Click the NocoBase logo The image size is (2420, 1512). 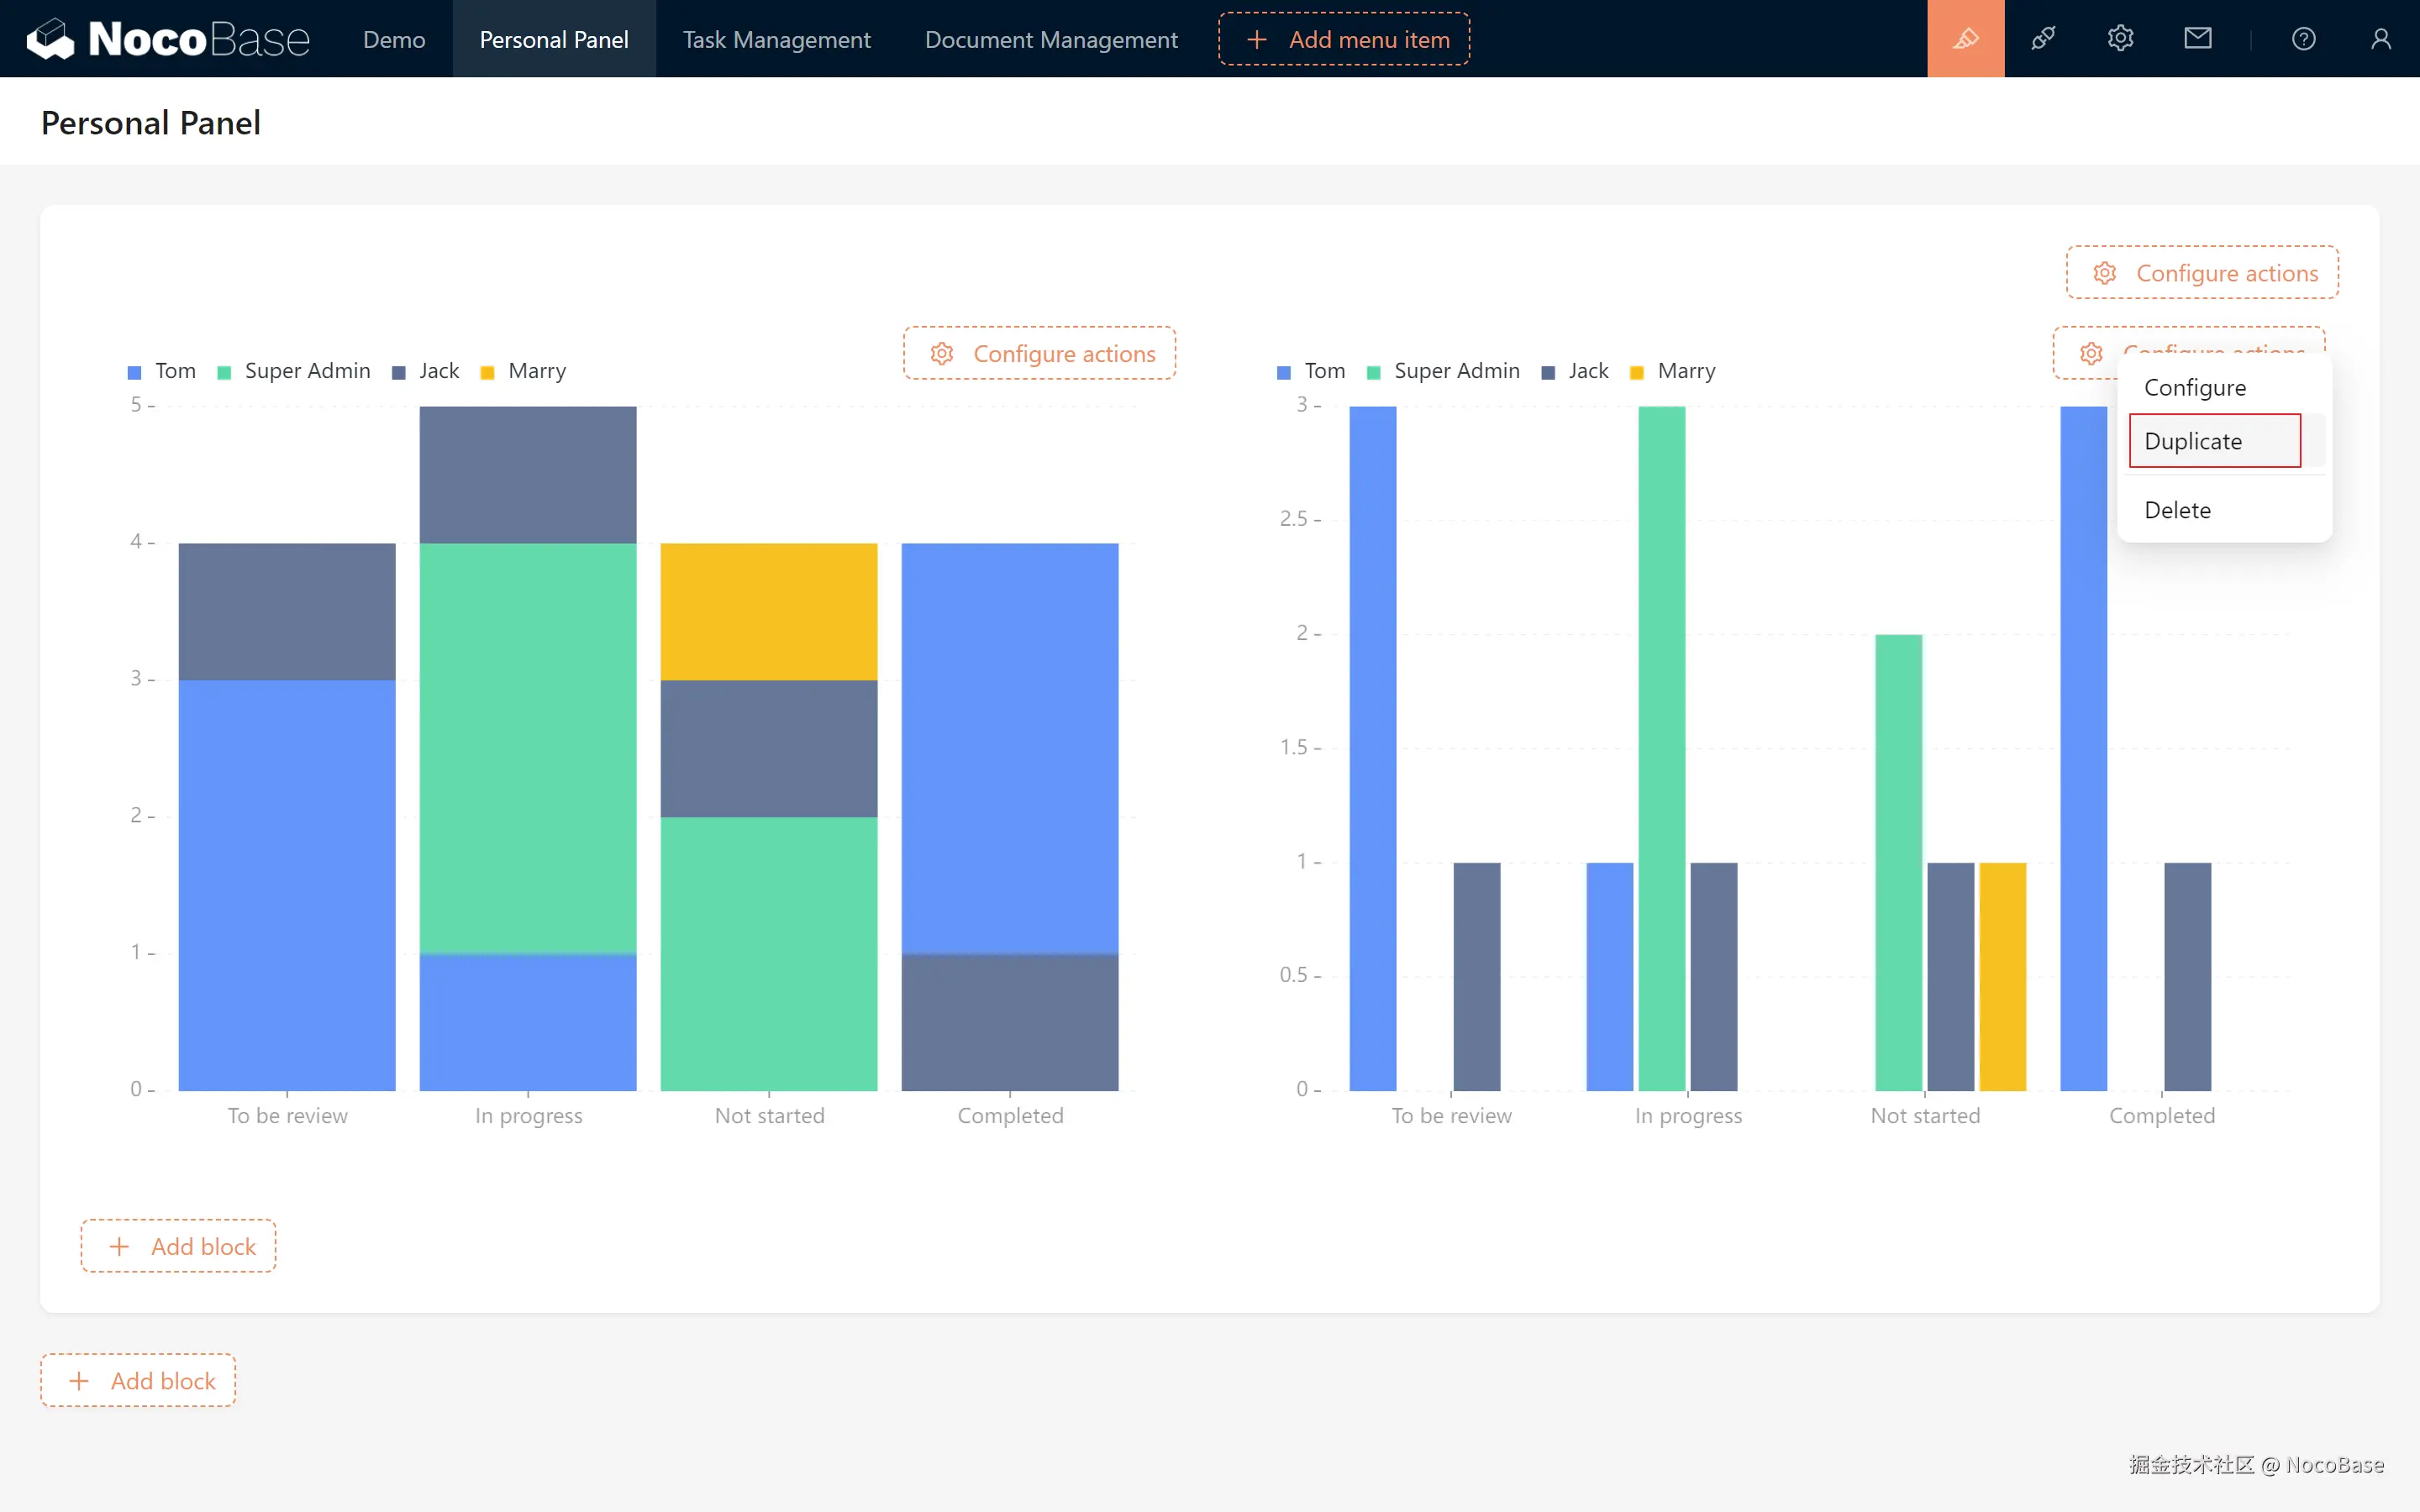coord(168,39)
